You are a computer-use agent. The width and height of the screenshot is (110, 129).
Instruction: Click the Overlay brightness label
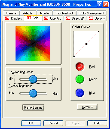(20, 86)
